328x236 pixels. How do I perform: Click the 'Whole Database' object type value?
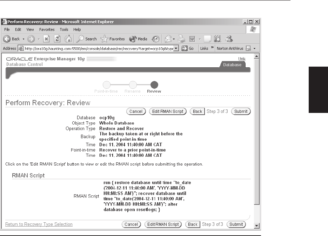coord(117,123)
